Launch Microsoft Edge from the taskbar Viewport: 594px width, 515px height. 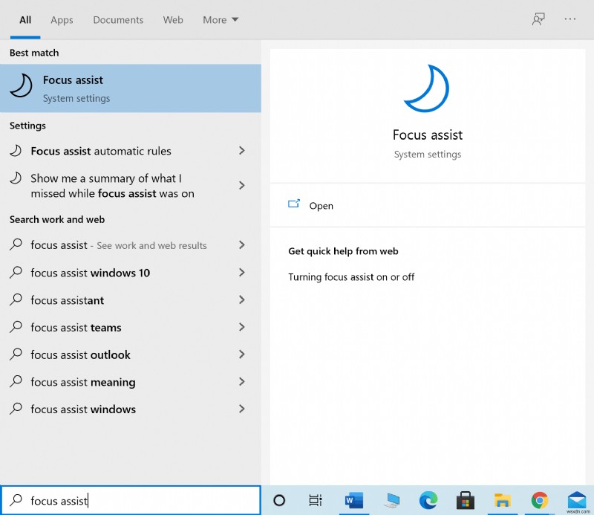coord(428,500)
